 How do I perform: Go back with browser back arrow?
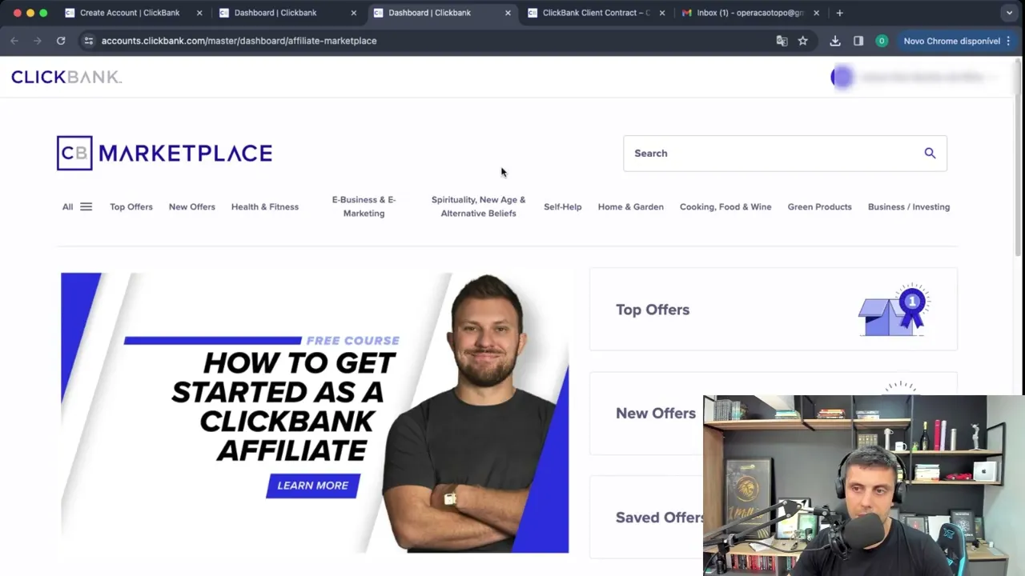coord(14,41)
